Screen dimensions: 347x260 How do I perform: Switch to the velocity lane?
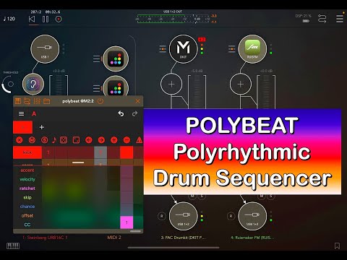[x=27, y=179]
